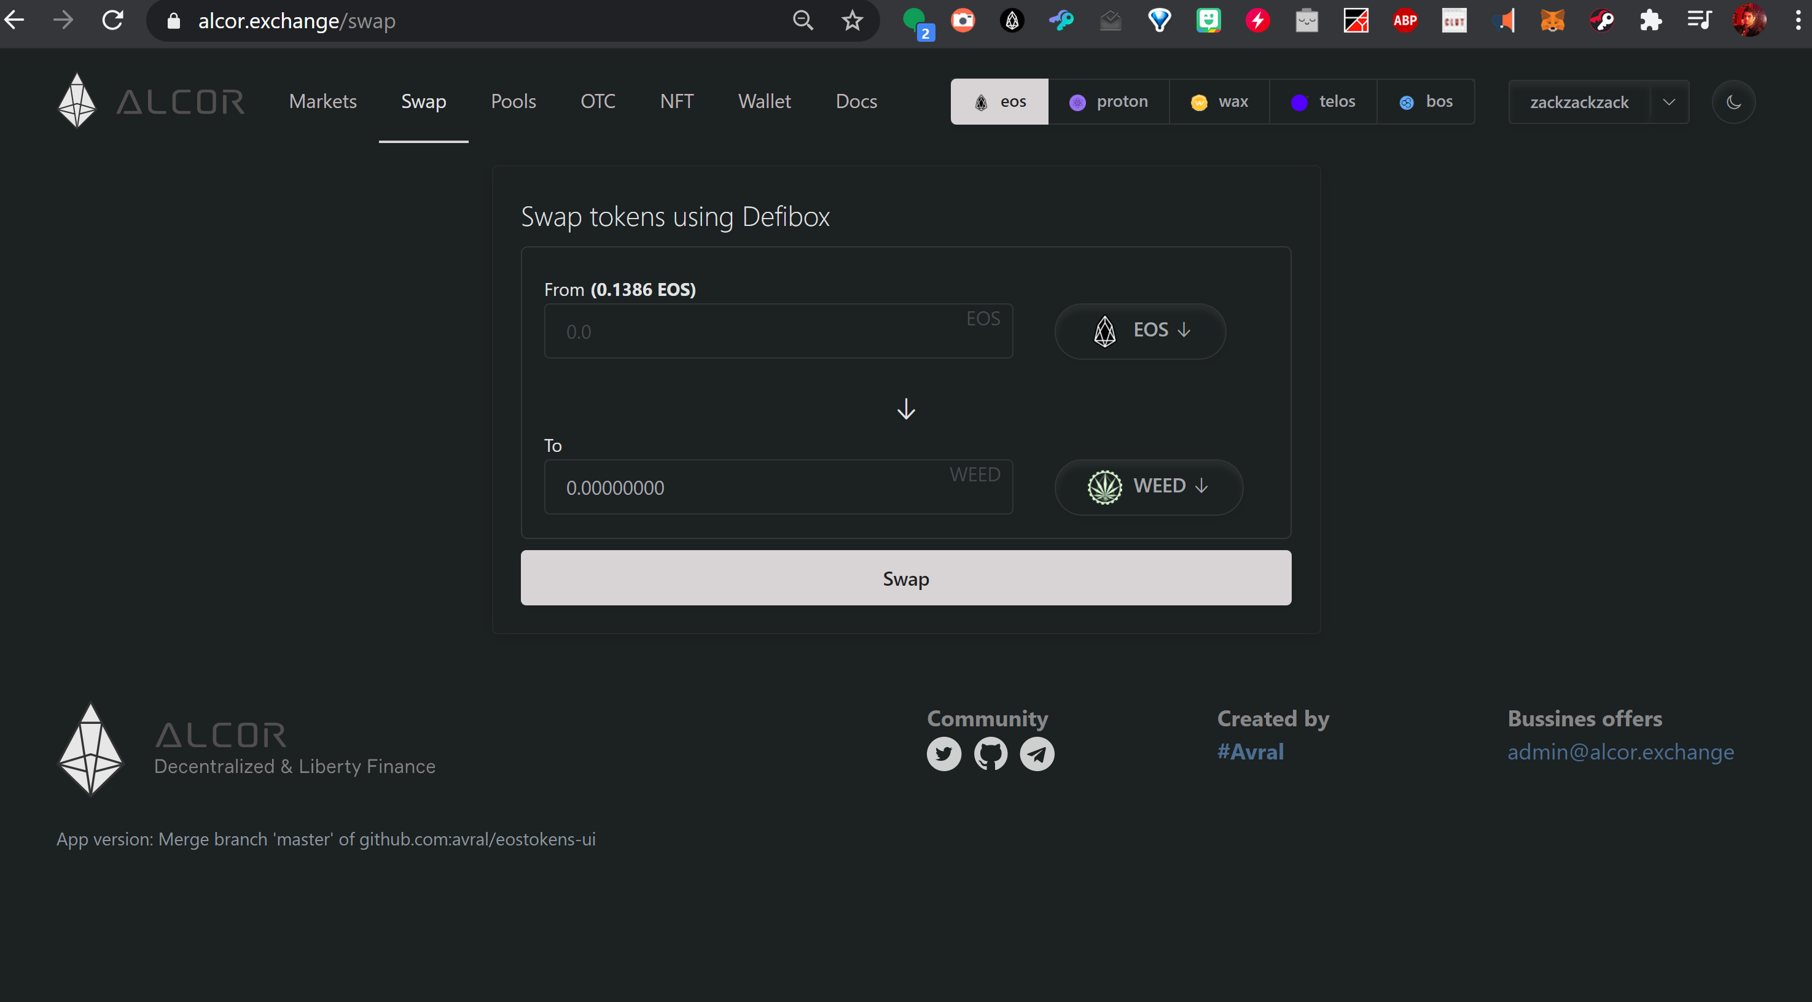Click the To WEED amount field
Screen dimensions: 1812x1002
click(779, 487)
